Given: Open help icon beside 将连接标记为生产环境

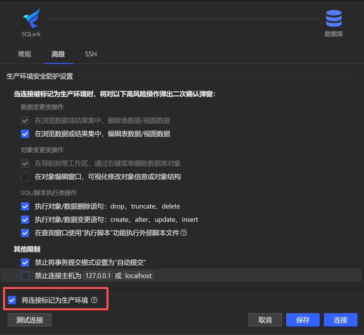Looking at the screenshot, I should (94, 300).
